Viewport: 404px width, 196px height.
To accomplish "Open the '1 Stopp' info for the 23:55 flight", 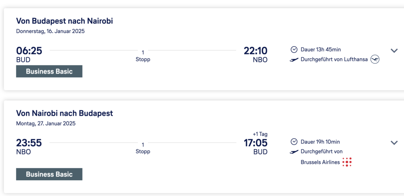I will (143, 148).
